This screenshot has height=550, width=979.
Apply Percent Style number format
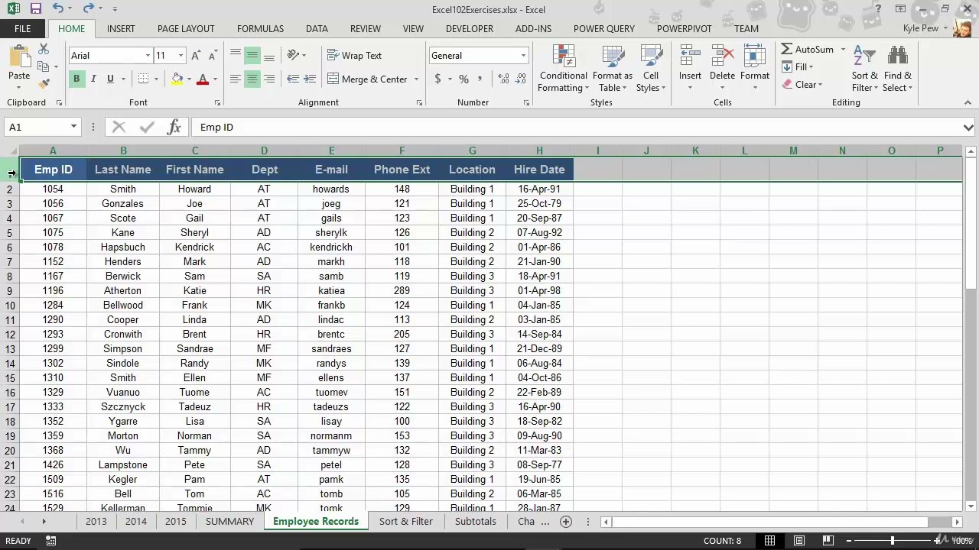click(463, 79)
